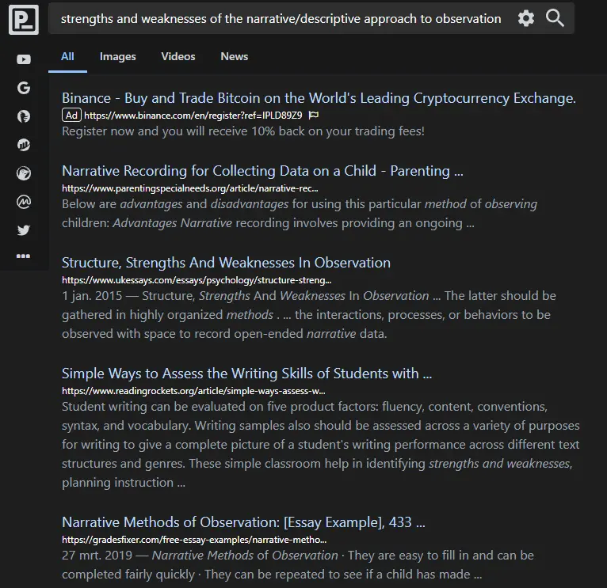Click text 'Register now and you will receive 10% back'
607x588 pixels.
coord(243,131)
